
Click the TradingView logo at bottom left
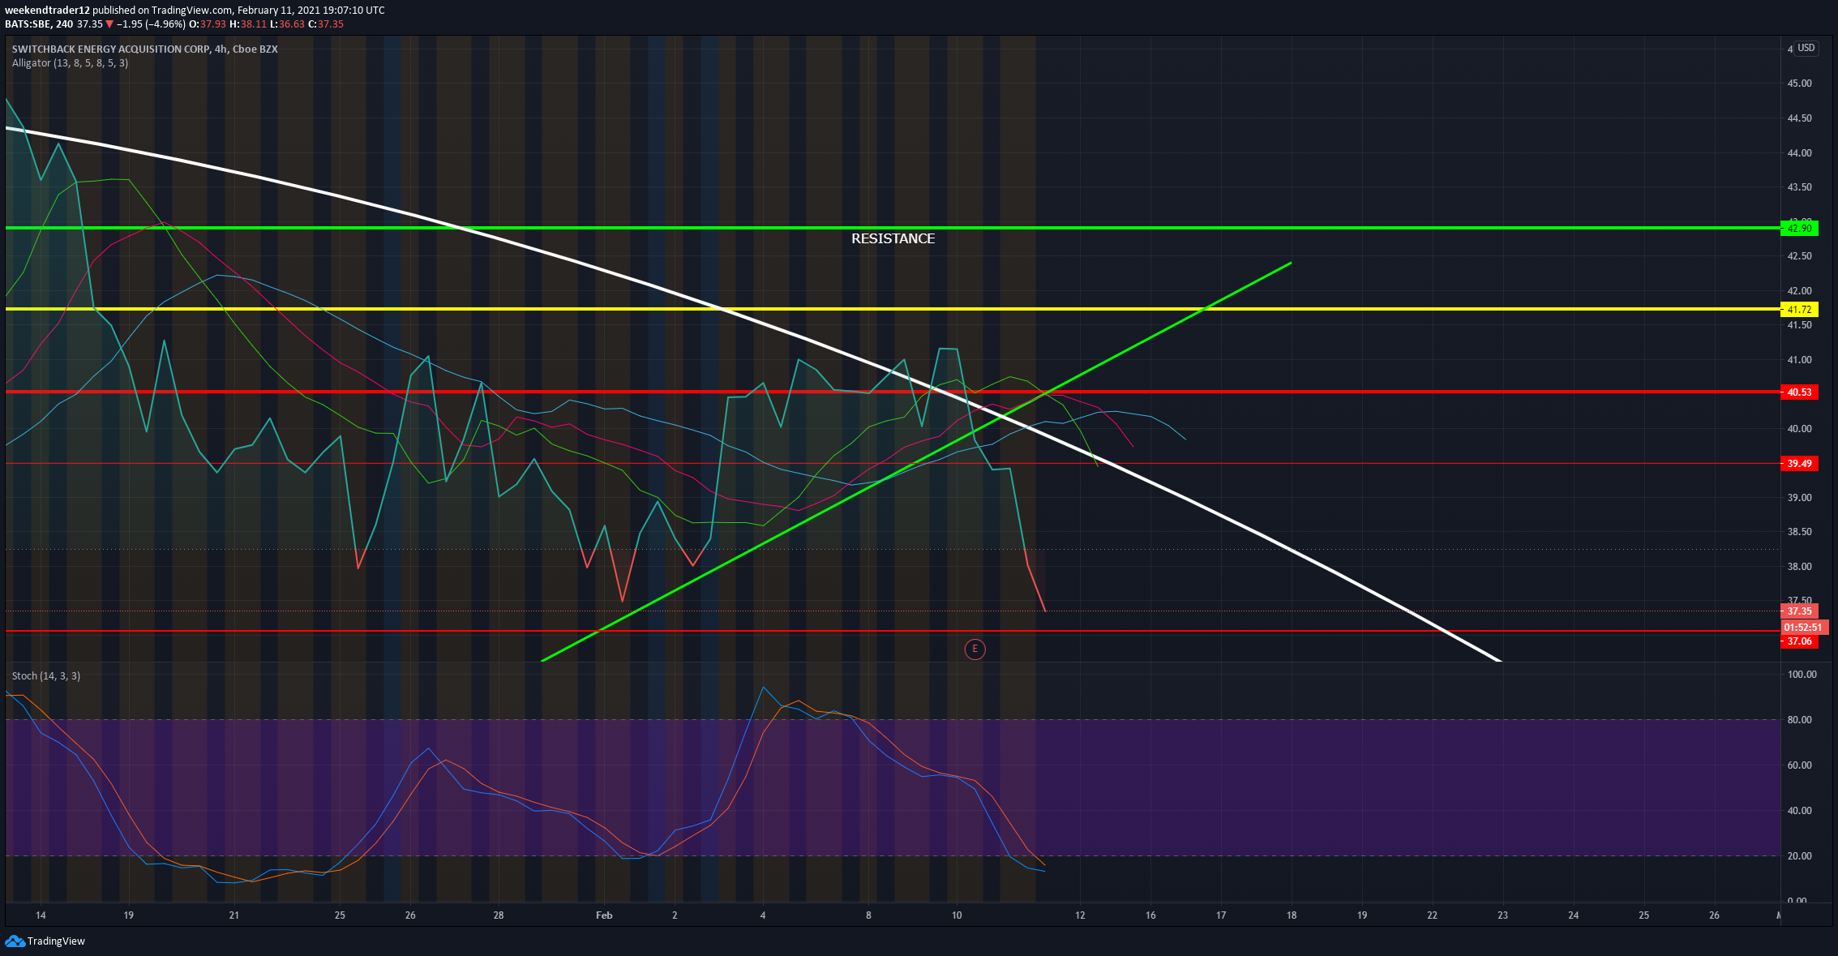click(x=45, y=941)
